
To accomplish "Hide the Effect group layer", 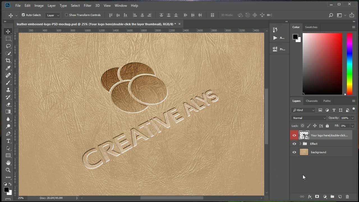I will click(294, 144).
